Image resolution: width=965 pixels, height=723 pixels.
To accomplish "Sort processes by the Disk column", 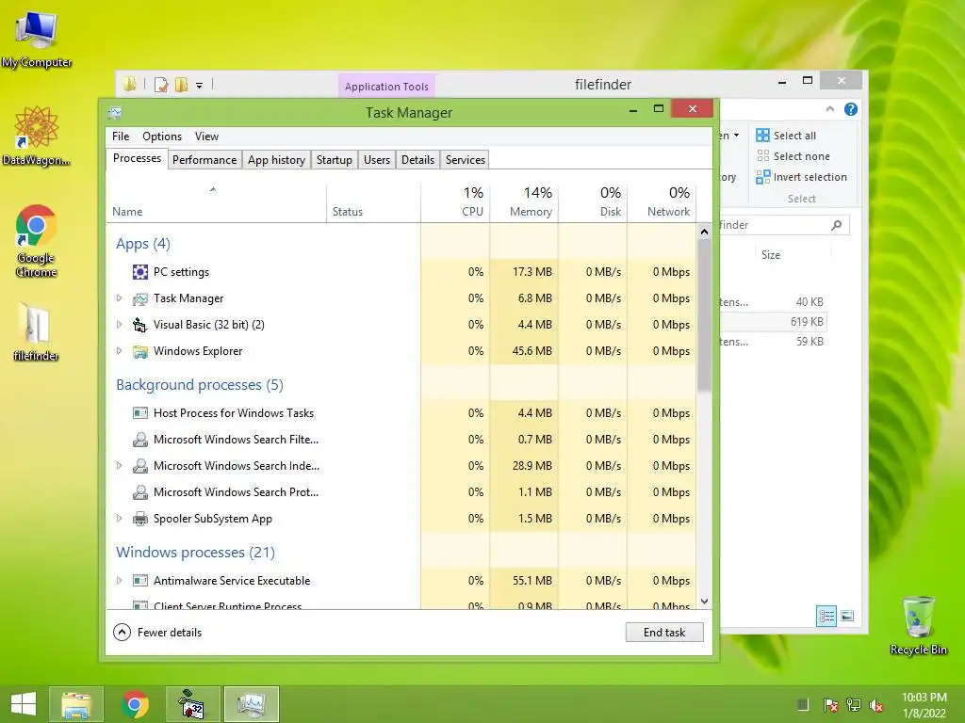I will point(594,203).
